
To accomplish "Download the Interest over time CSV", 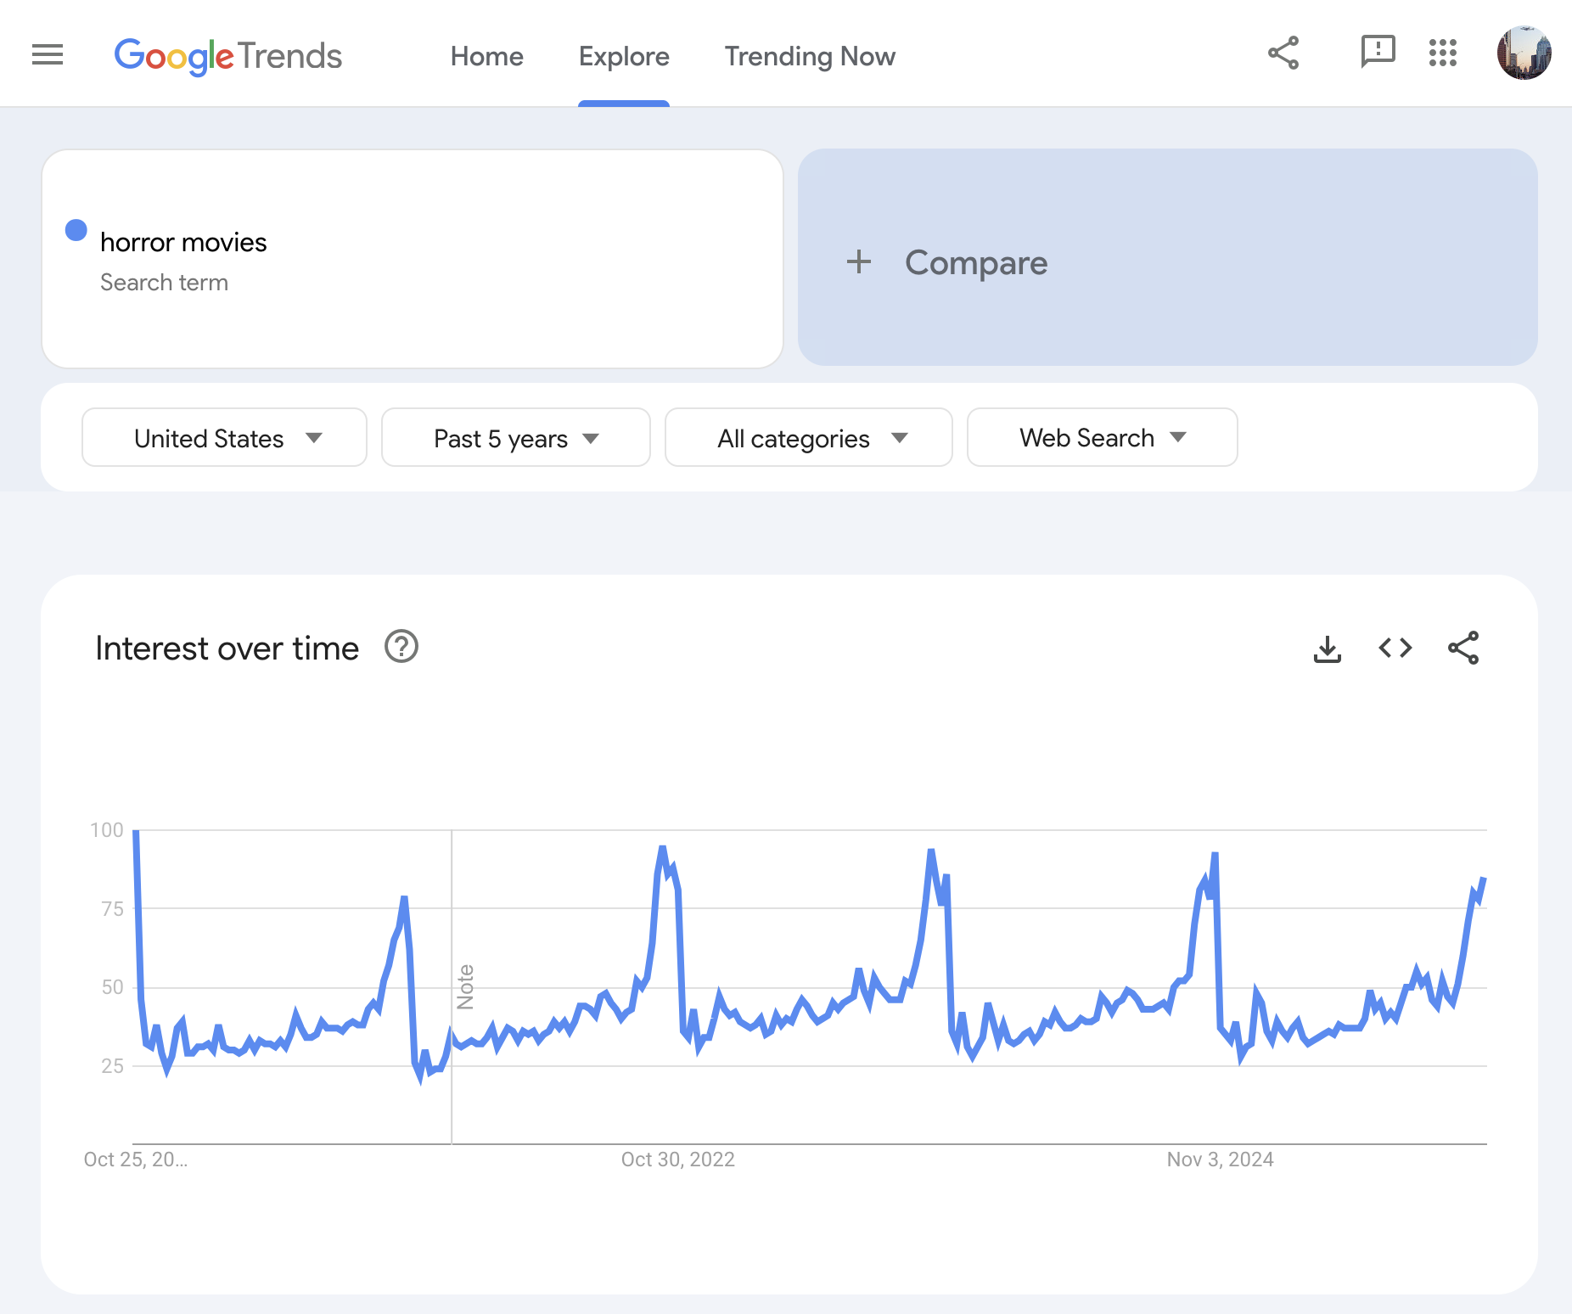I will click(x=1327, y=649).
